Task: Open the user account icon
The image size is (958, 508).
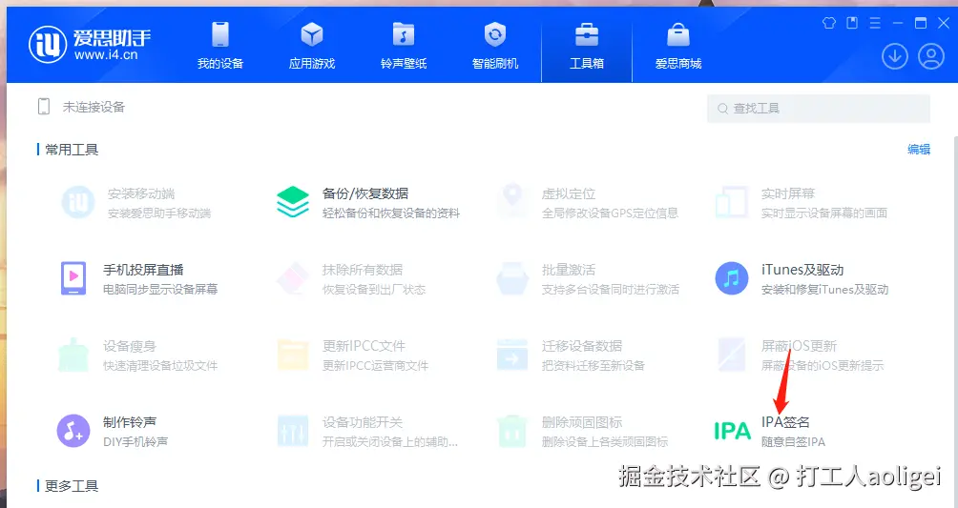Action: pos(931,57)
